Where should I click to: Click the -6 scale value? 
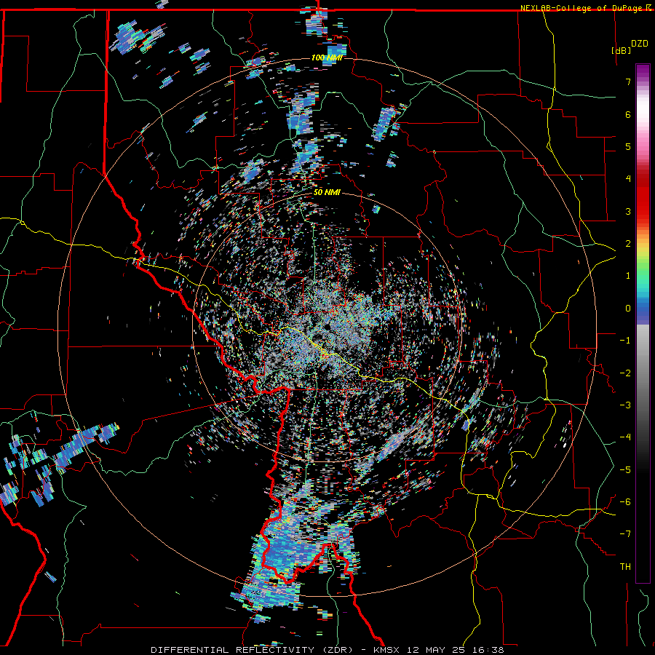pyautogui.click(x=625, y=502)
